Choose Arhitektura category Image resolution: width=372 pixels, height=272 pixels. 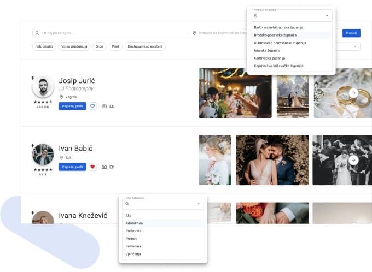point(163,223)
